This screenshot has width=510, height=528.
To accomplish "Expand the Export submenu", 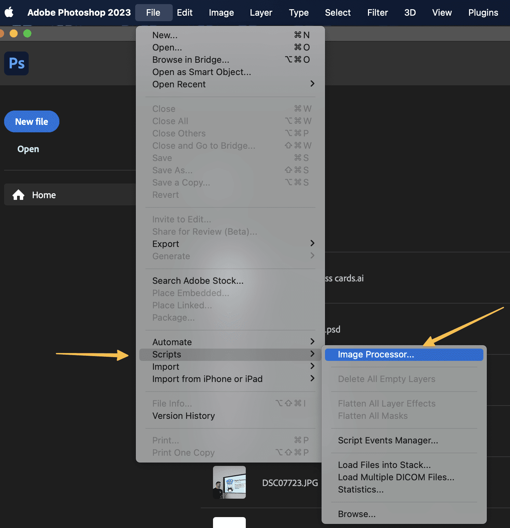I will [166, 244].
